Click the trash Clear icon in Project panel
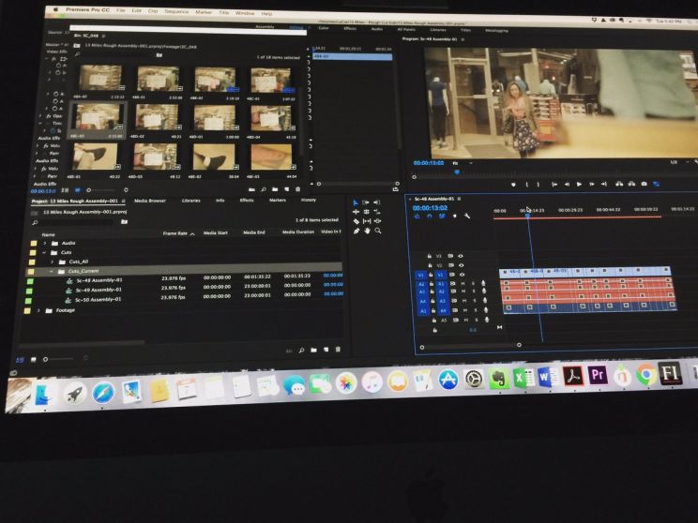This screenshot has height=523, width=698. (x=338, y=350)
